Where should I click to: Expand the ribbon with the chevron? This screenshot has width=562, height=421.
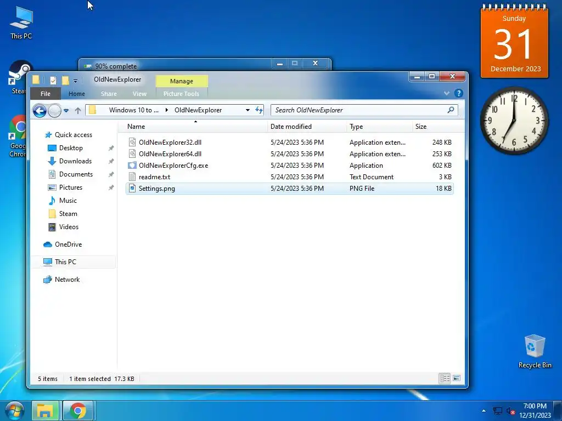click(447, 93)
